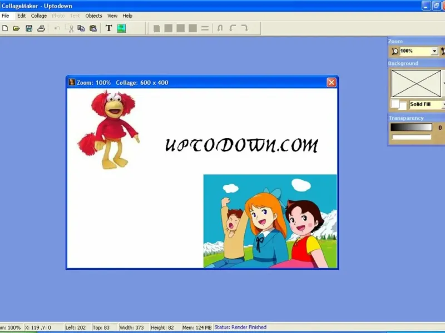Click the Transparency value 0
Viewport: 445px width, 333px height.
(x=440, y=128)
